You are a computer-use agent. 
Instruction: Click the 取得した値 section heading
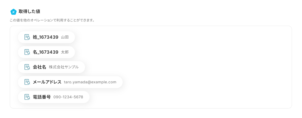[29, 11]
